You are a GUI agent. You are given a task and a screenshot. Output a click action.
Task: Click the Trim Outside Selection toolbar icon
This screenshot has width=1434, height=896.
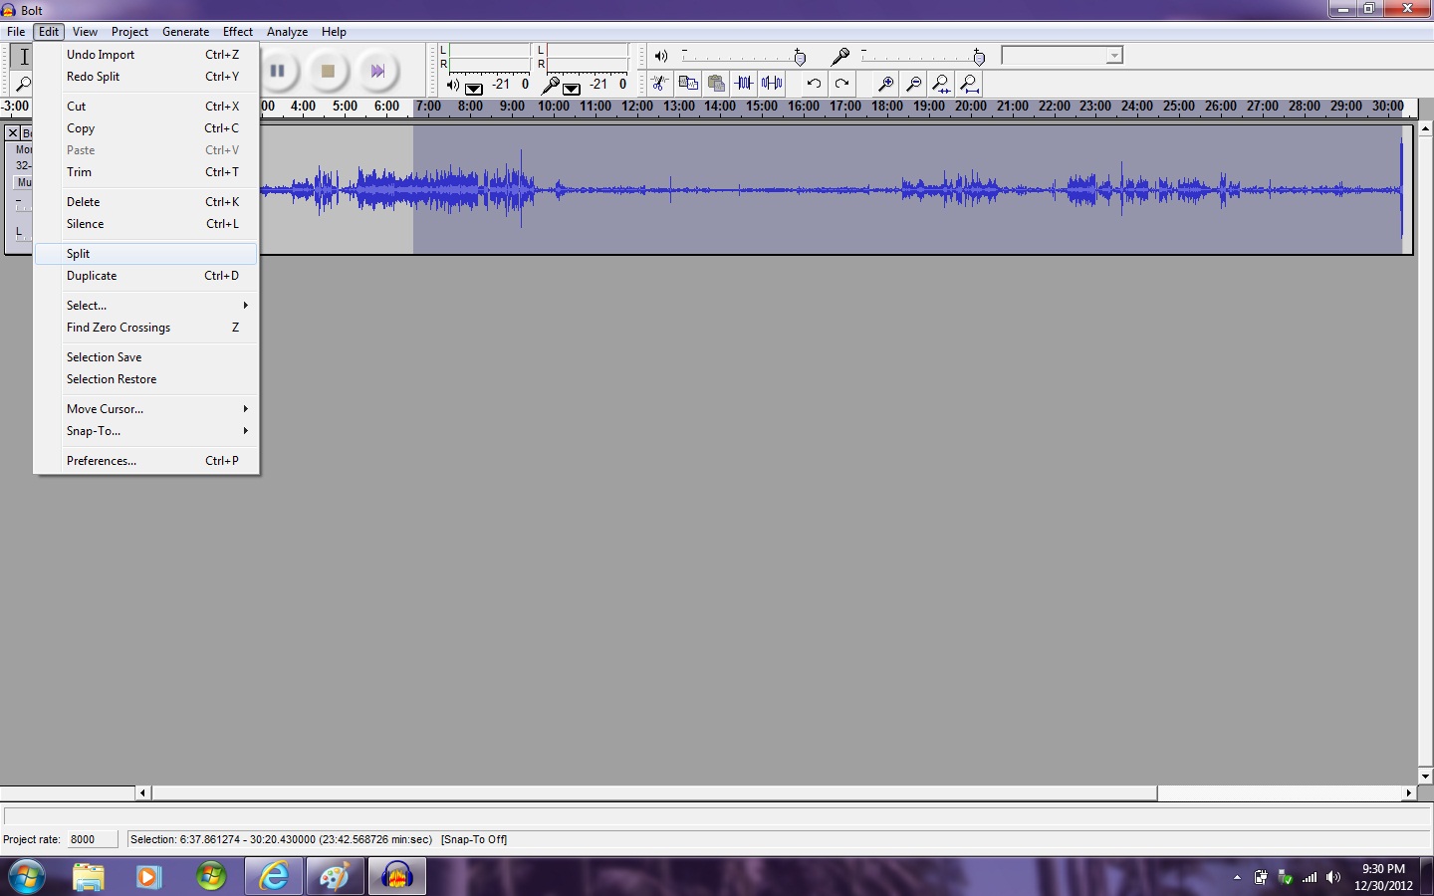click(x=744, y=84)
